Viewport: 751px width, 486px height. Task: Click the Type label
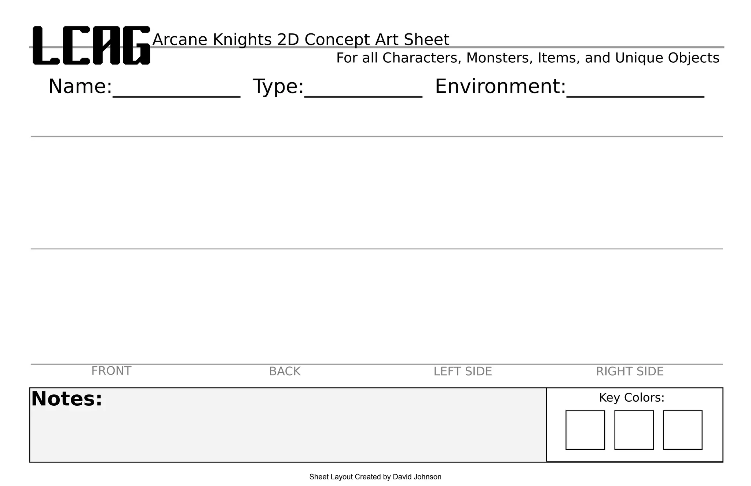pos(278,87)
